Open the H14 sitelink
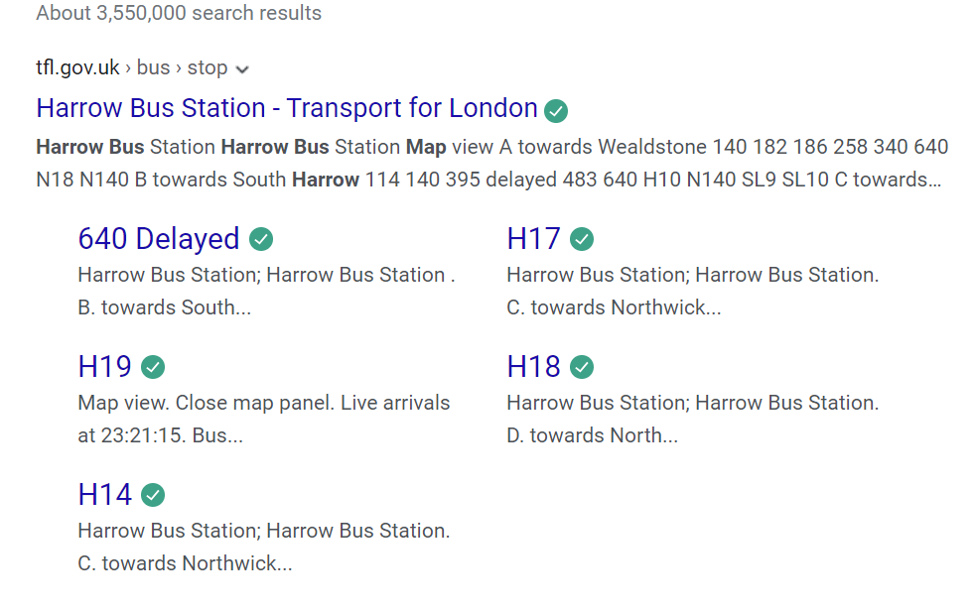Viewport: 975px width, 611px height. tap(104, 495)
